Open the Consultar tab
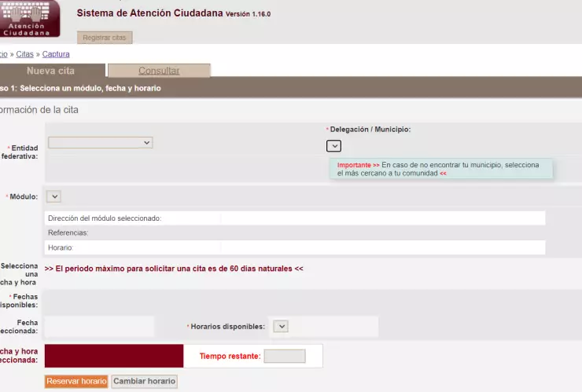The image size is (582, 392). 159,71
